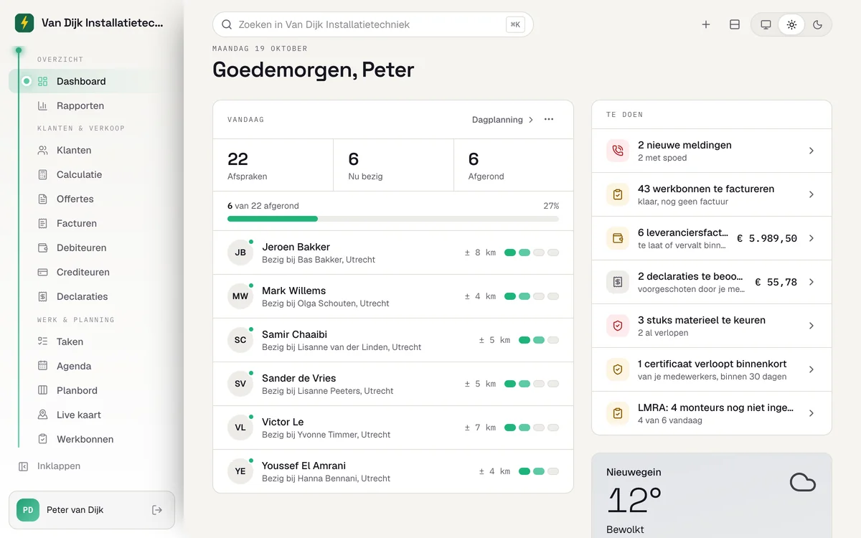The image size is (861, 538).
Task: Go to the Klanten page
Action: point(92,150)
